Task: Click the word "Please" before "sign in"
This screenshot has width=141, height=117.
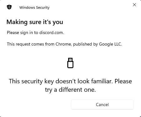Action: [x=13, y=33]
